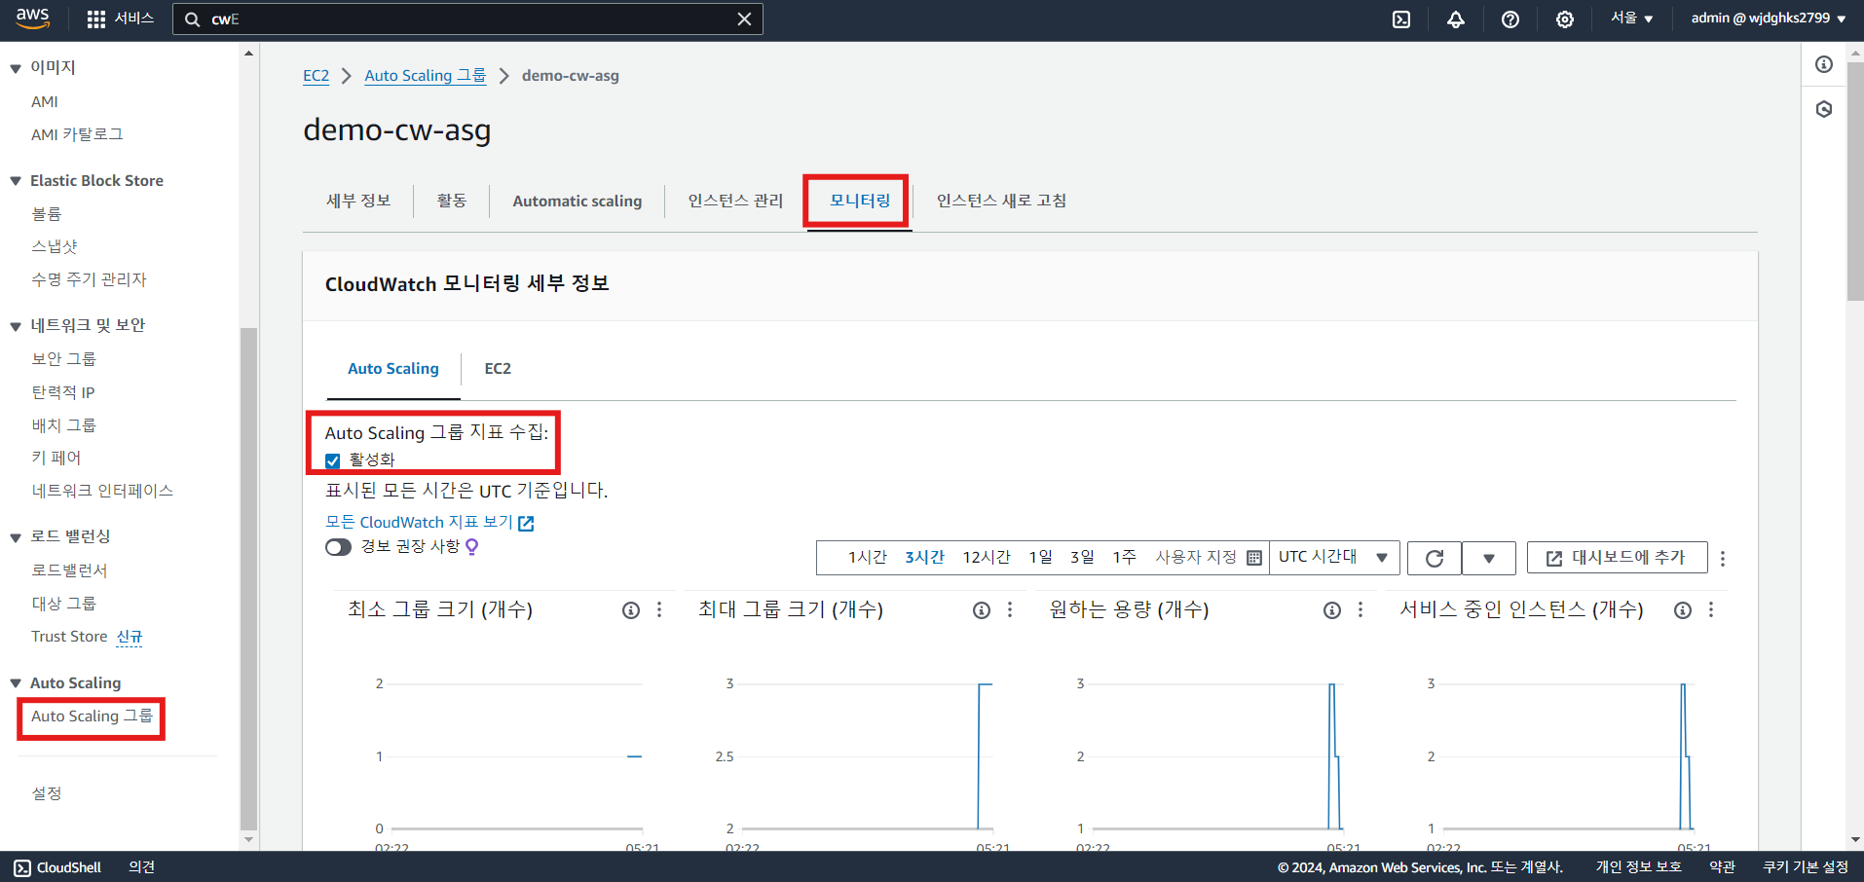
Task: Click the lightbulb icon beside alarm recommendations
Action: 472,547
